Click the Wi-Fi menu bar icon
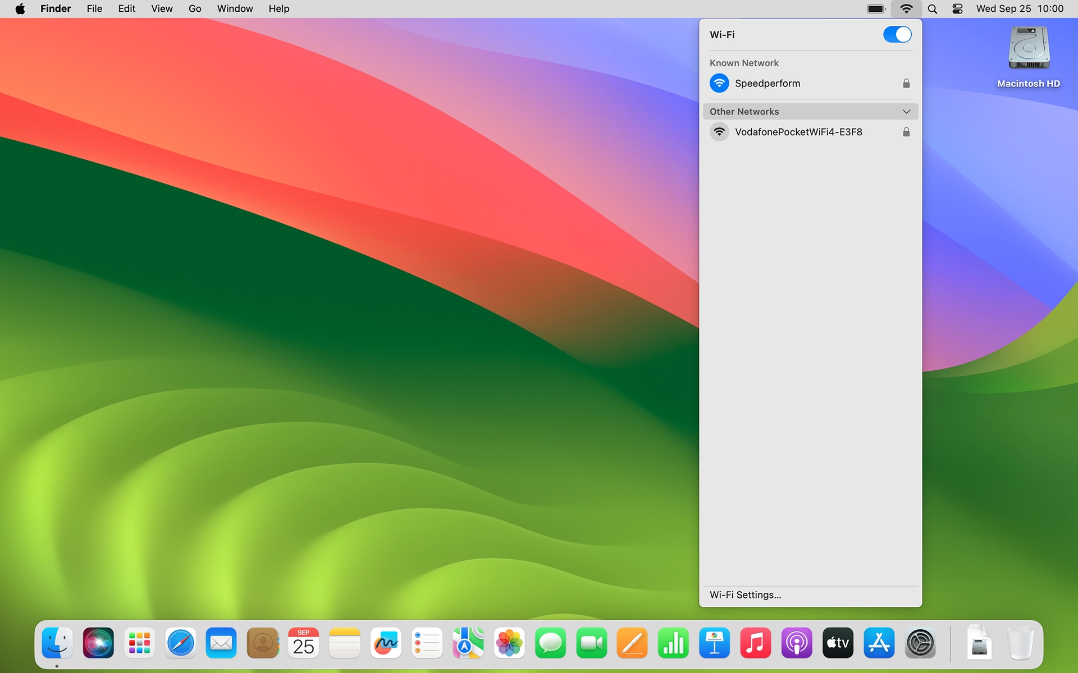The width and height of the screenshot is (1078, 673). [906, 9]
